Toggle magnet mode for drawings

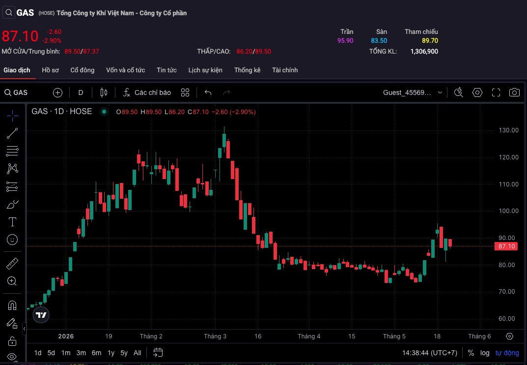pos(12,305)
